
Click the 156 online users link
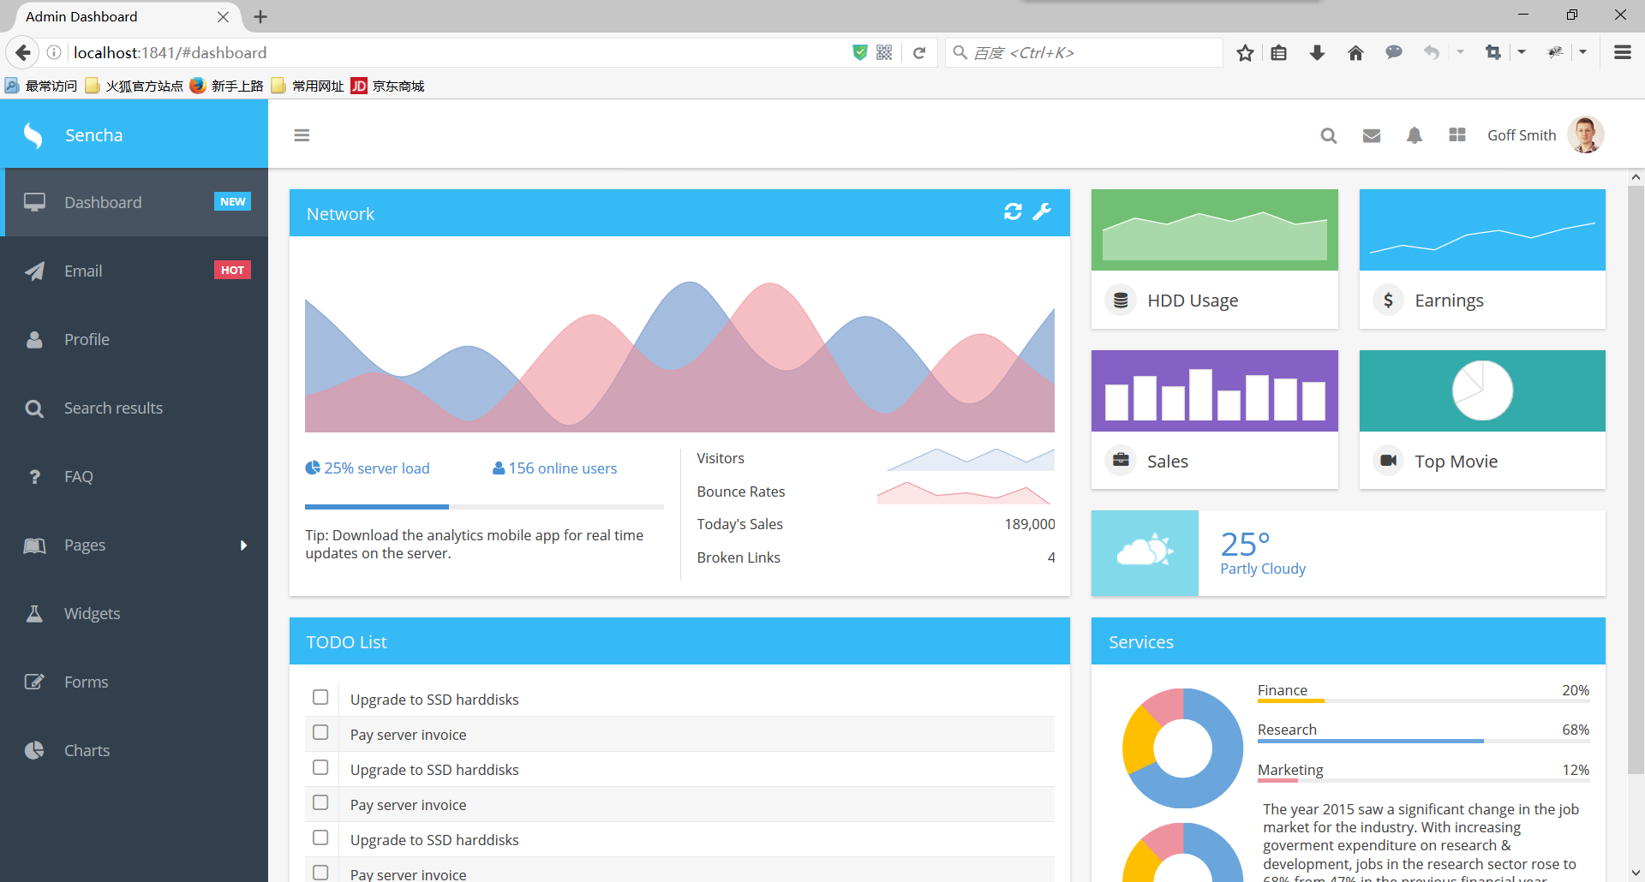554,468
